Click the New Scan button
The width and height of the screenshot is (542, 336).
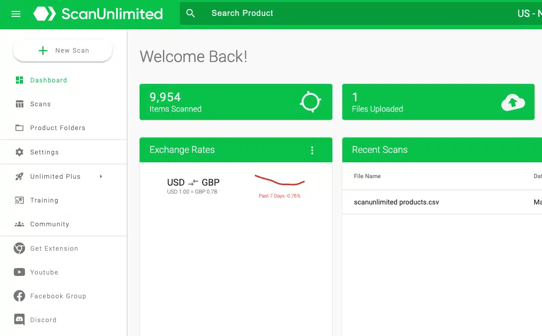[63, 51]
